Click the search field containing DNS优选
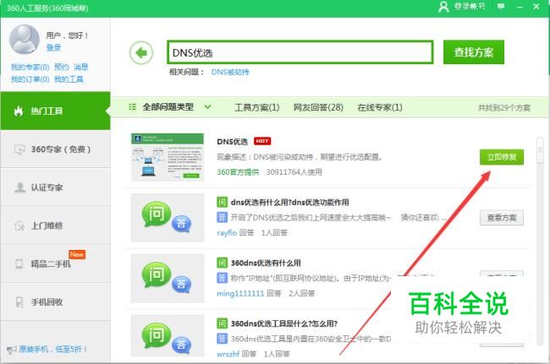Viewport: 550px width, 364px height. pos(300,52)
